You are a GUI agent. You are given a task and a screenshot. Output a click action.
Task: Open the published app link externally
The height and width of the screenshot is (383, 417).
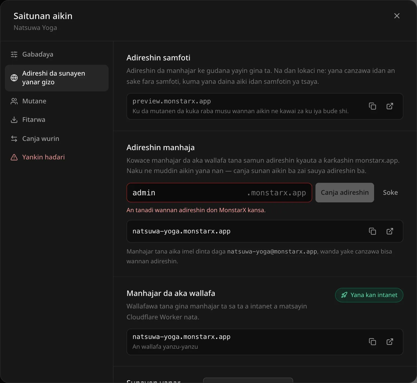(x=390, y=342)
